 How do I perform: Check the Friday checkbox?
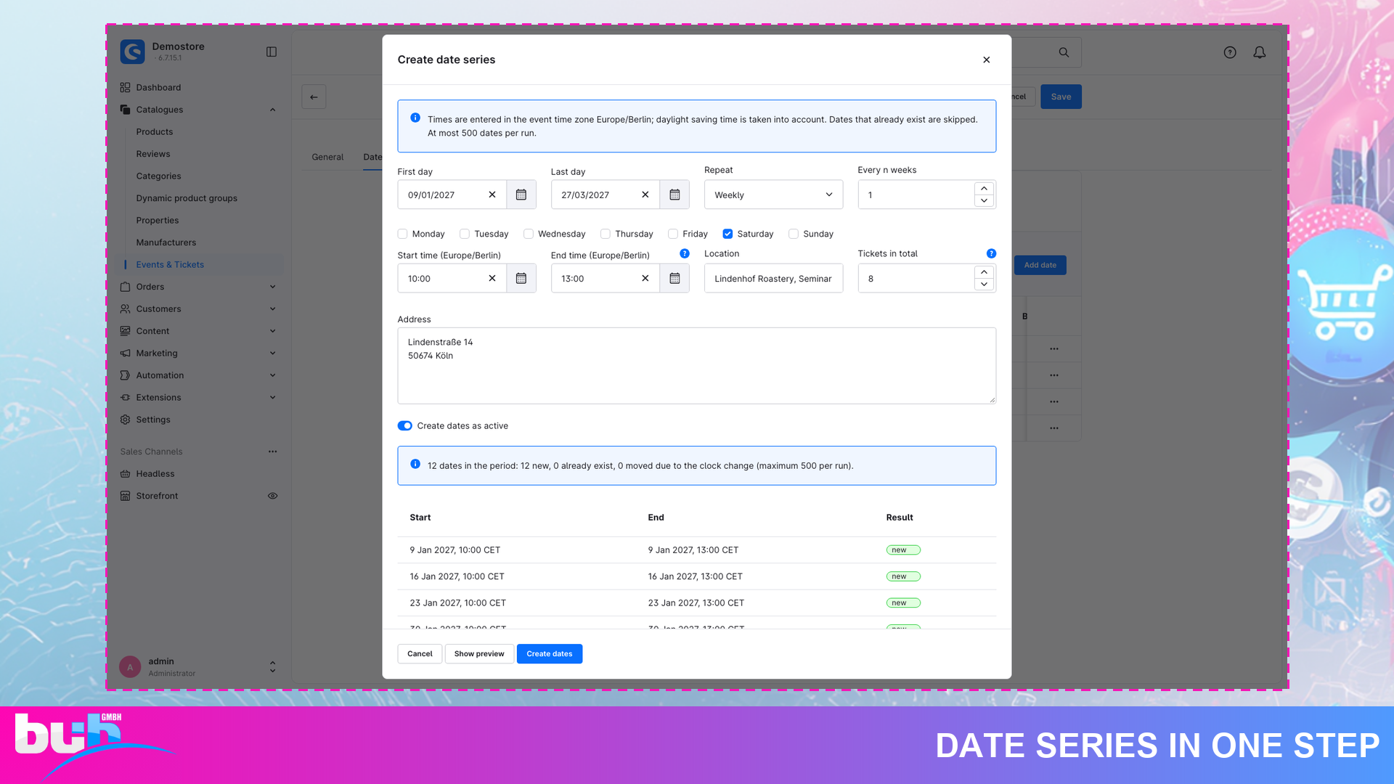[x=673, y=234]
